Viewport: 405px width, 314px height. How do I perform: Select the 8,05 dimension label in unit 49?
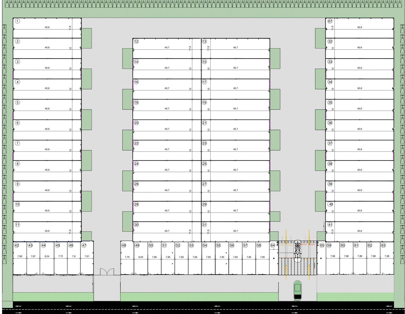pos(141,257)
